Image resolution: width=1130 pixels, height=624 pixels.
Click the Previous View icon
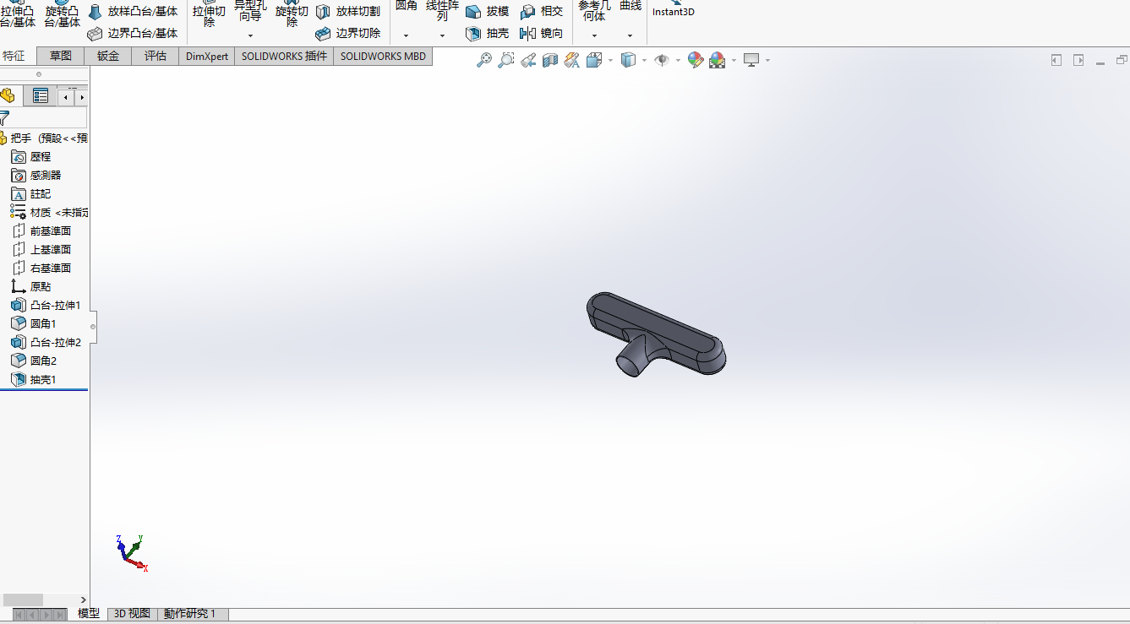click(x=528, y=60)
